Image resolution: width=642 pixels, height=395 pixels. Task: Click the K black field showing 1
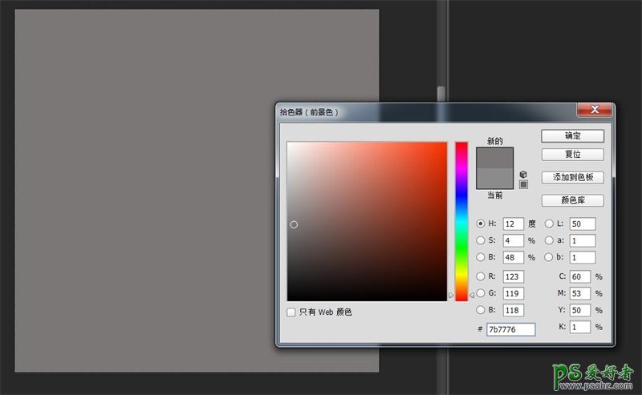(579, 327)
